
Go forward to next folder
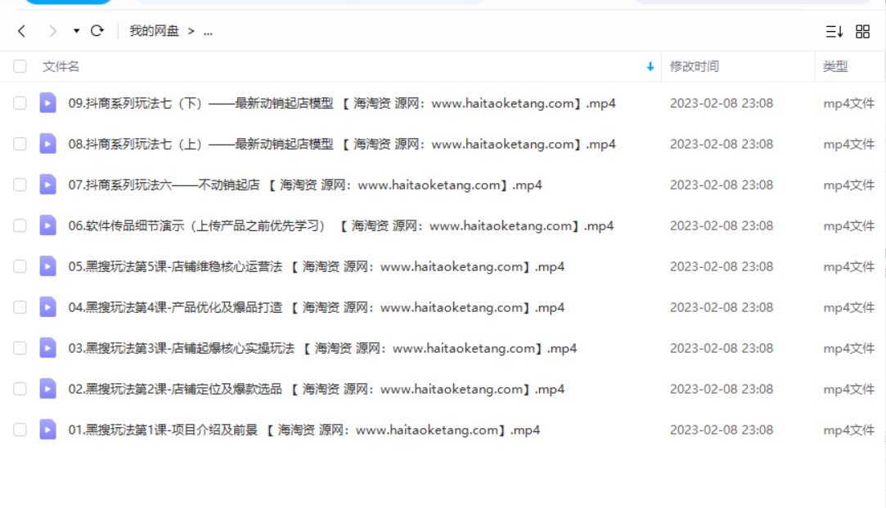52,31
